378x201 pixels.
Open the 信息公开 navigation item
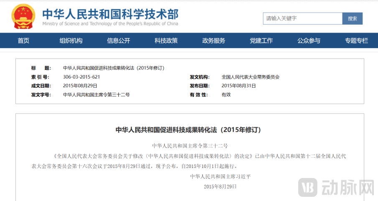118,41
